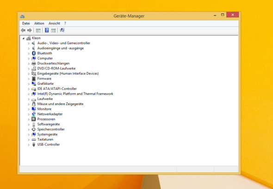The height and width of the screenshot is (189, 273).
Task: Select the Systemgeräte tree entry
Action: 47,134
